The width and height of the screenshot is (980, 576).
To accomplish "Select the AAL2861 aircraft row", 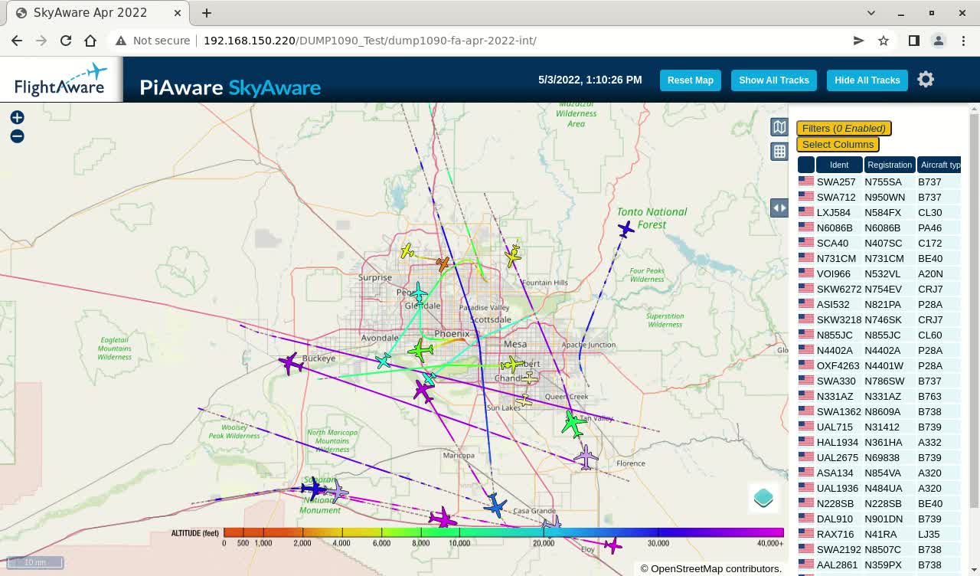I will point(879,565).
